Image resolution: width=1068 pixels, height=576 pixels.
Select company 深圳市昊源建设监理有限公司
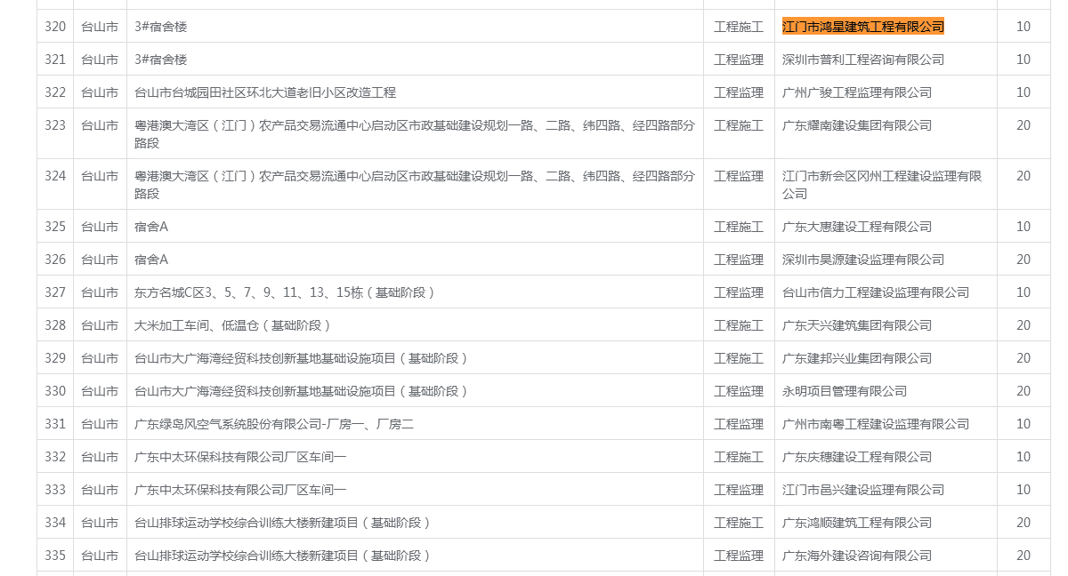coord(862,260)
